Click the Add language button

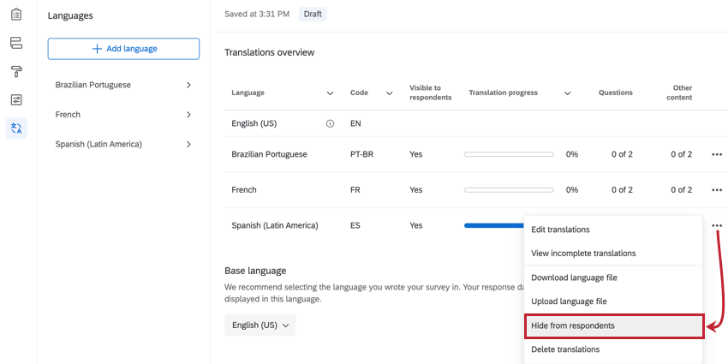(123, 49)
